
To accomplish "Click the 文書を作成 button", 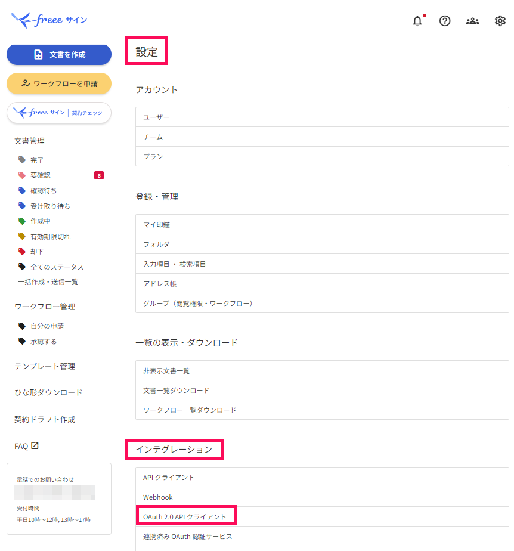I will (59, 55).
